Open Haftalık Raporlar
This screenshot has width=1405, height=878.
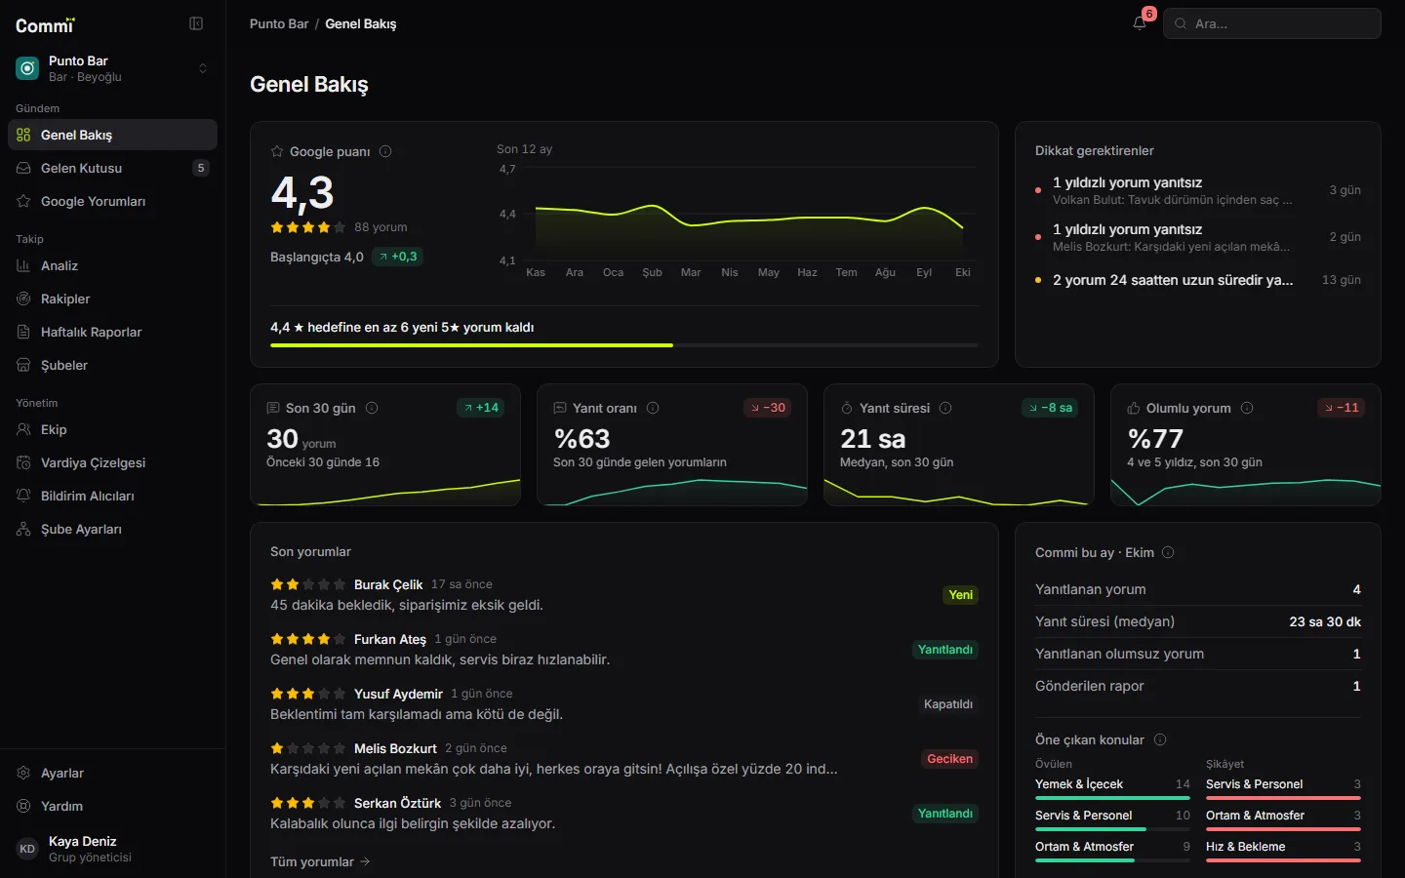tap(112, 332)
